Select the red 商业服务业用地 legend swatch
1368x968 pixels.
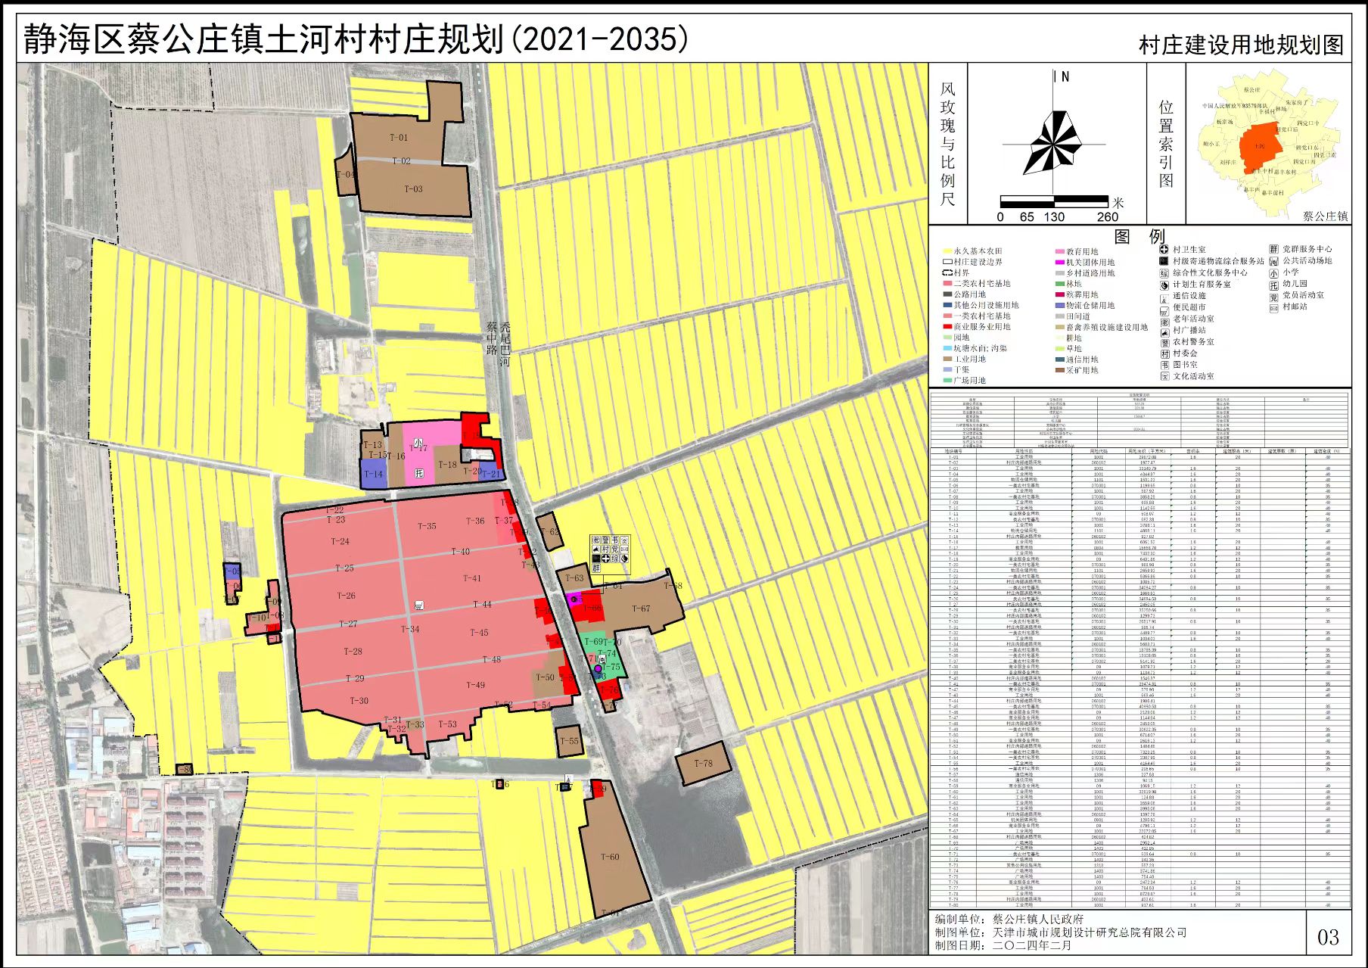[947, 327]
